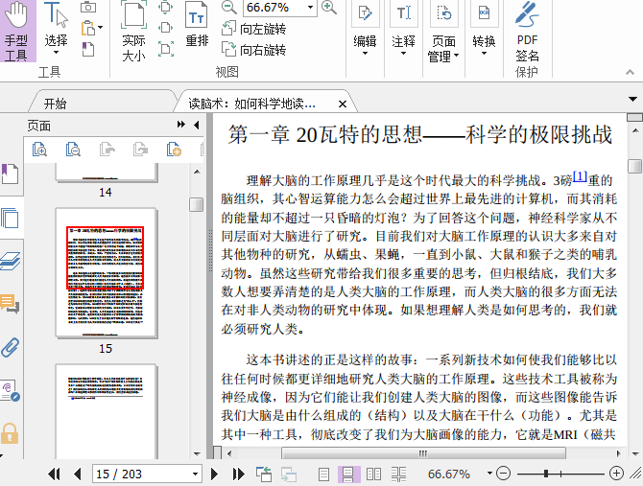Switch to facing pages view mode
The width and height of the screenshot is (643, 486).
pos(373,474)
